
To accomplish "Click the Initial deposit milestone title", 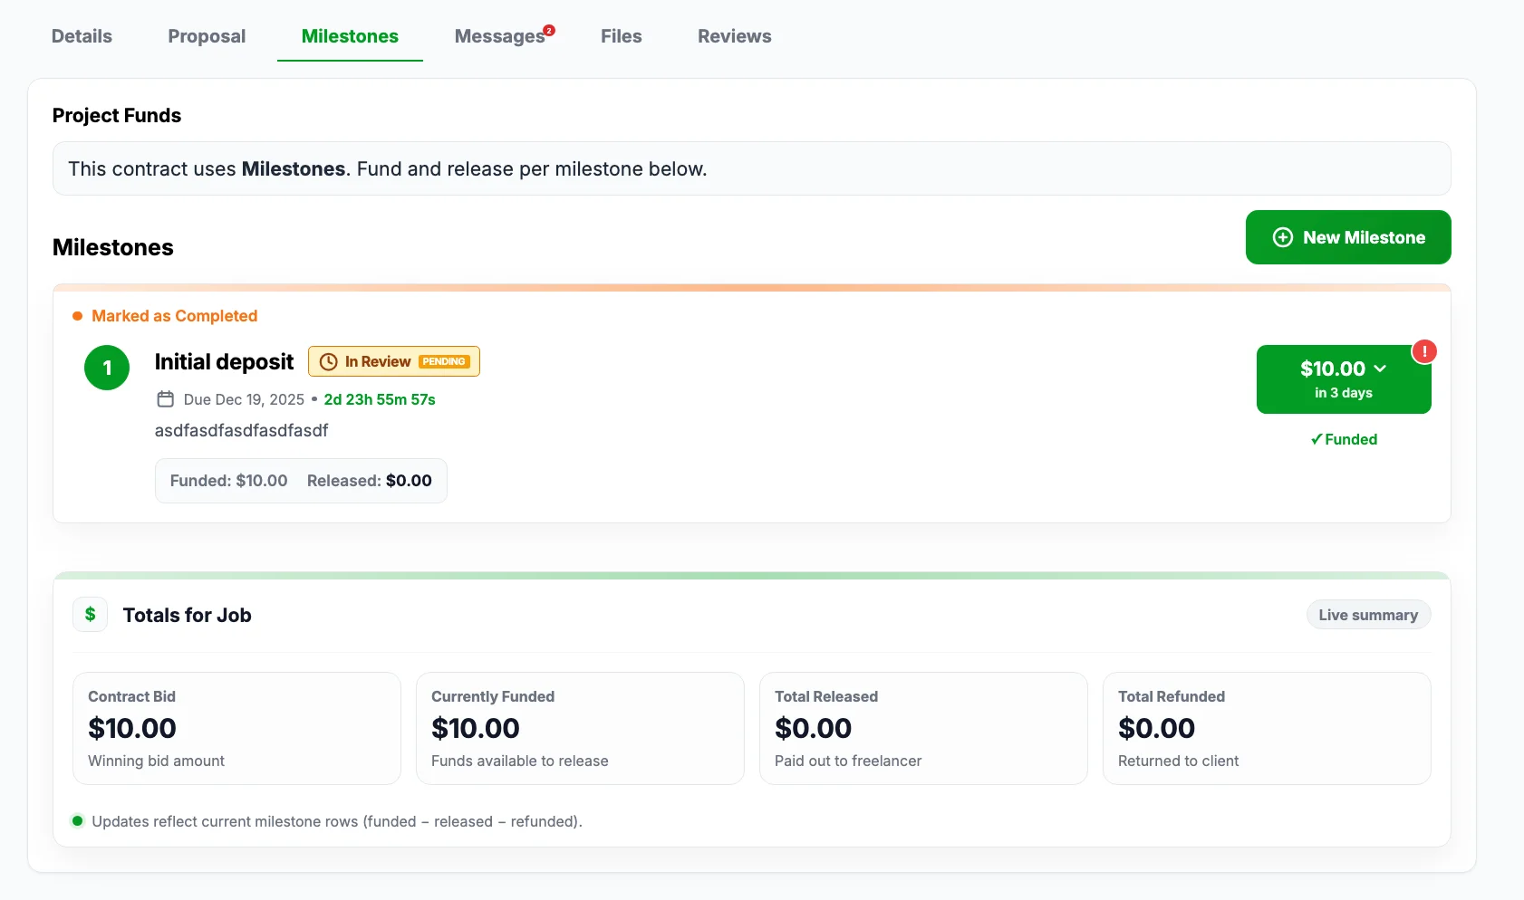I will (224, 362).
